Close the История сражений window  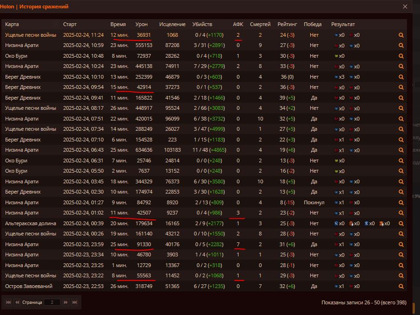[405, 7]
